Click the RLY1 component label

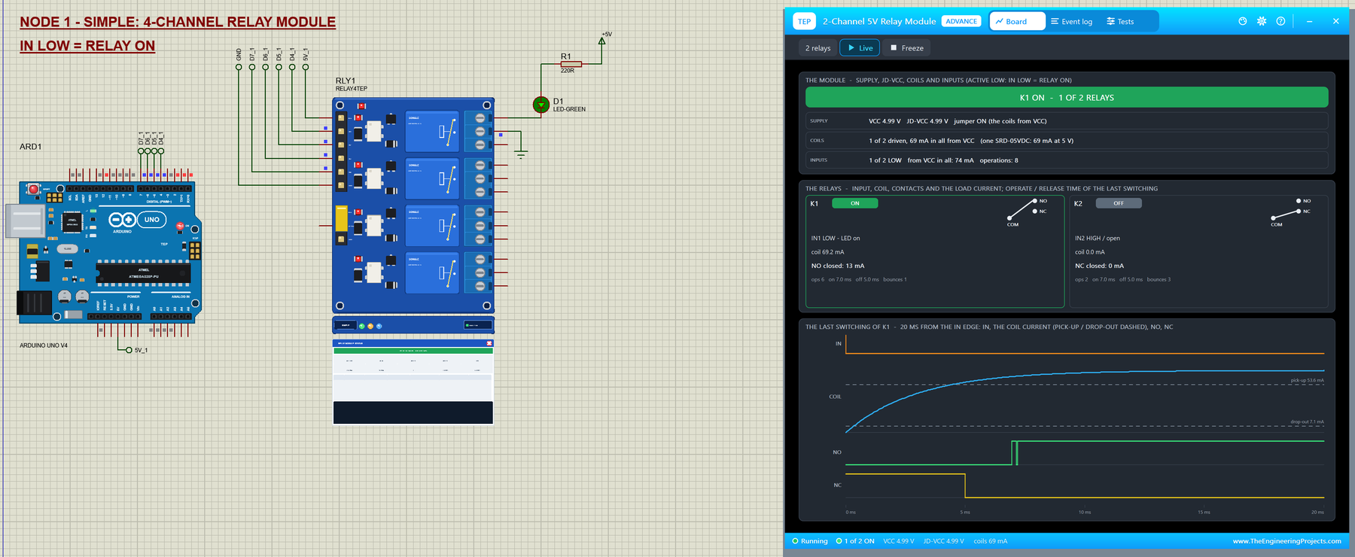point(346,81)
